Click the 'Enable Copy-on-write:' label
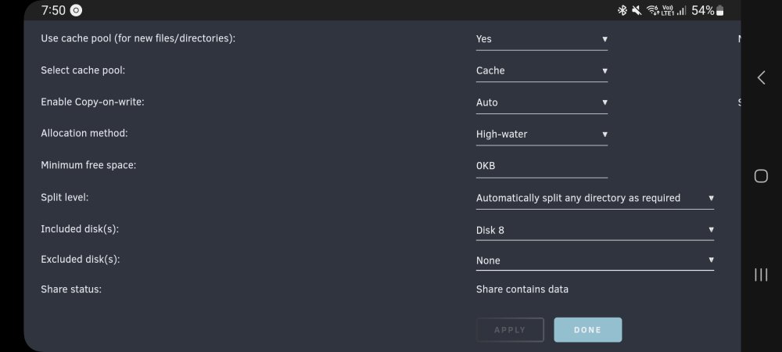The height and width of the screenshot is (352, 782). [93, 102]
